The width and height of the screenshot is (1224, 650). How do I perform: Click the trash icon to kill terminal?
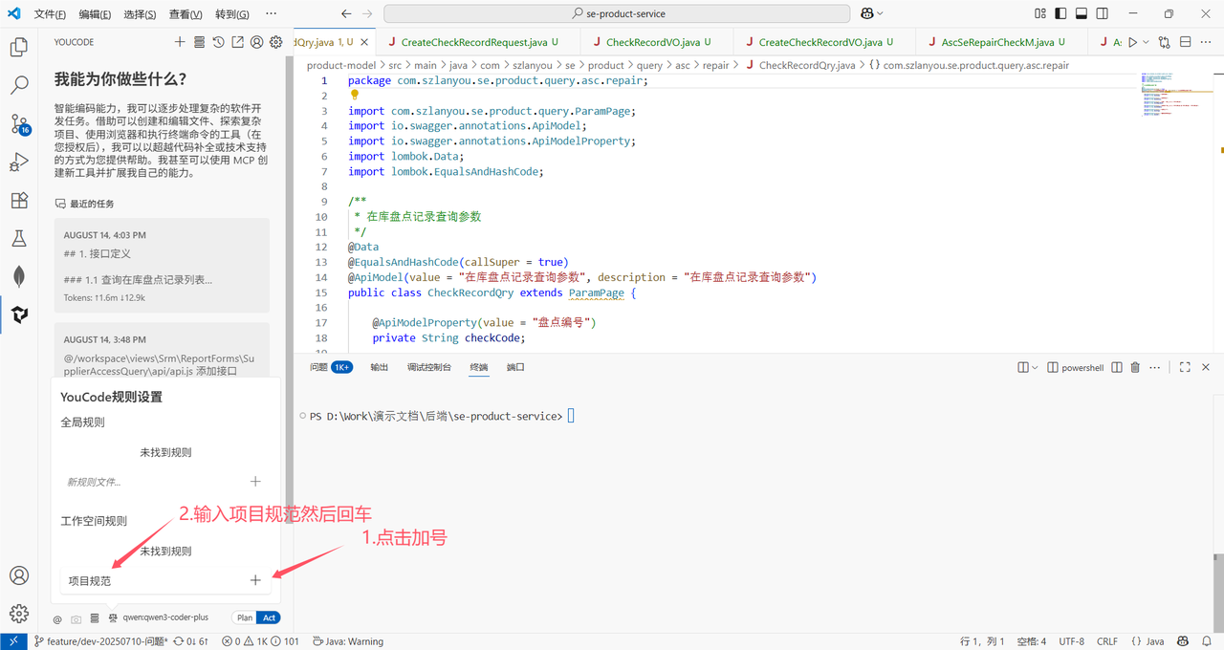[1135, 367]
